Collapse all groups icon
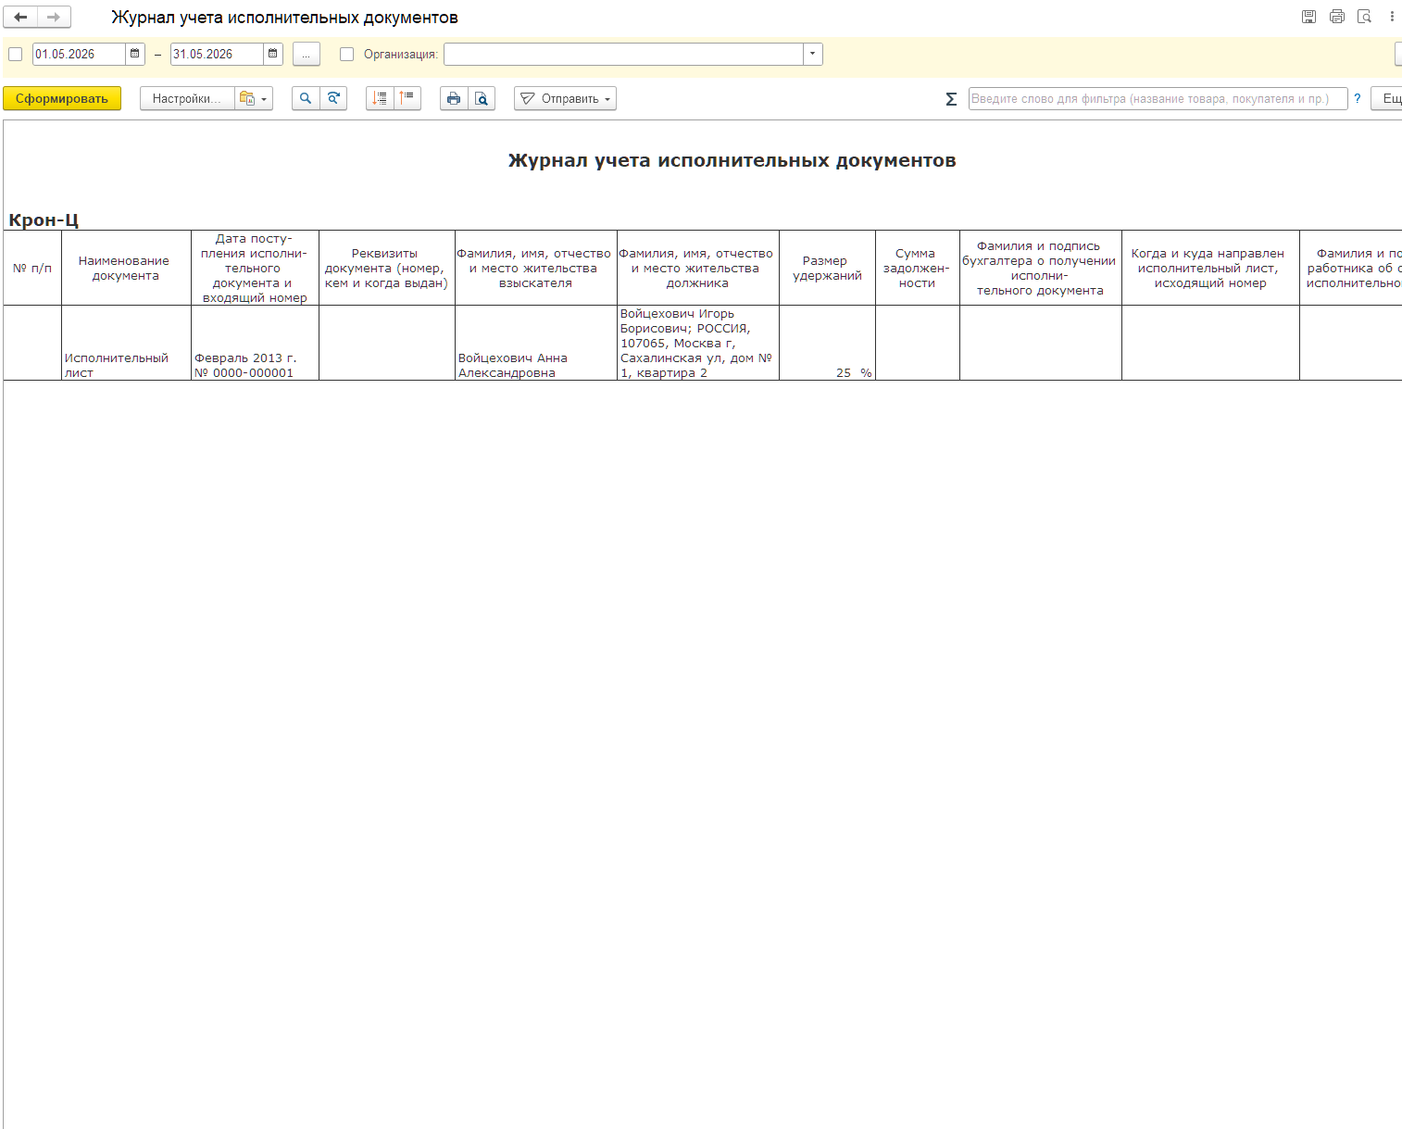 (407, 98)
